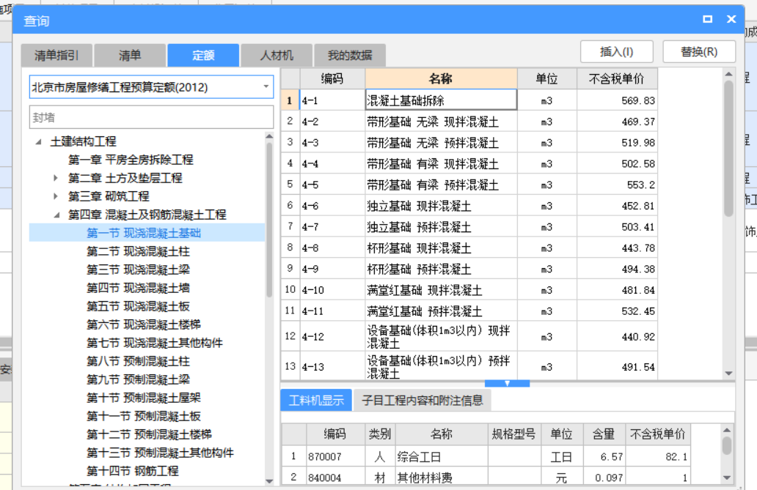Collapse the 土建结构工程 tree node
Viewport: 757px width, 490px height.
point(39,142)
